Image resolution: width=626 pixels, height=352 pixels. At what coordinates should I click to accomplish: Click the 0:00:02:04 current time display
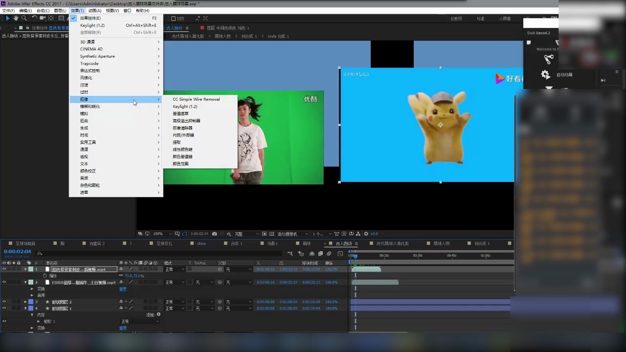(18, 251)
